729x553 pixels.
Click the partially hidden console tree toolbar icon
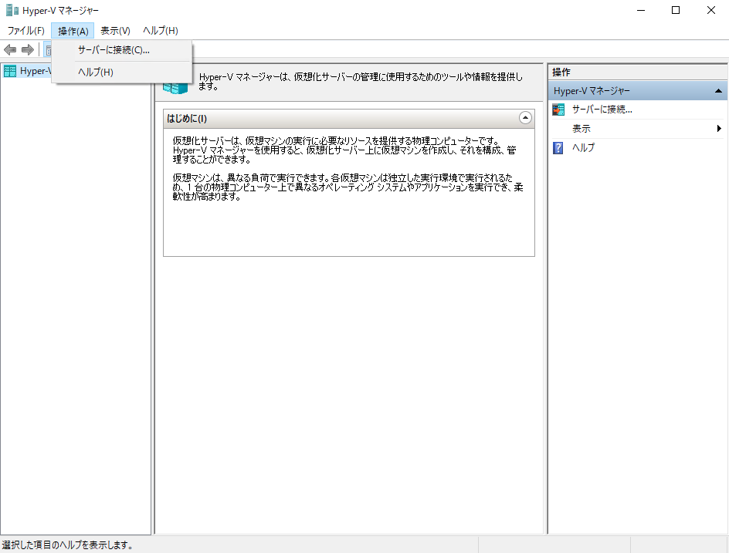pos(47,49)
